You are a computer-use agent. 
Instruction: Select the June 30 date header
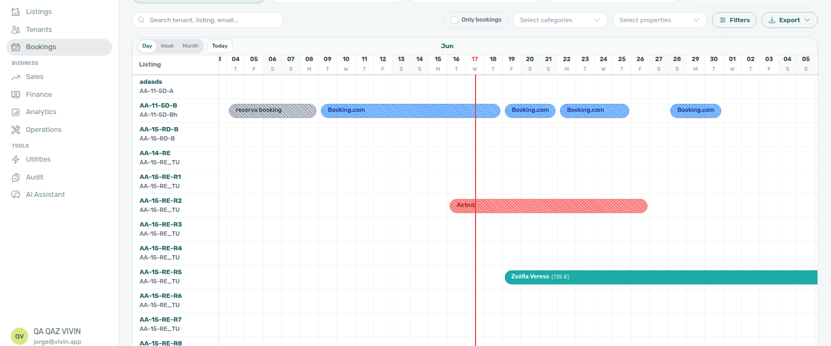click(x=714, y=64)
